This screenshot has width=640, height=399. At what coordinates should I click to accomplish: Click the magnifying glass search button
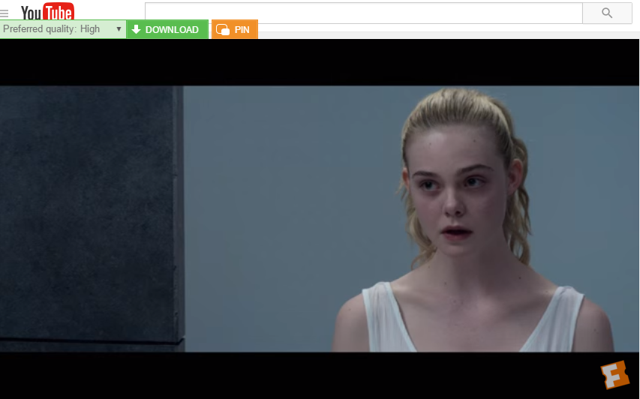607,13
